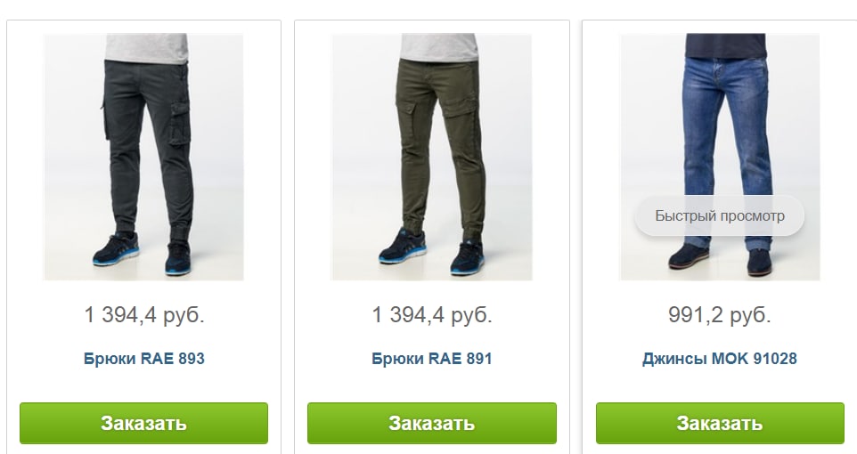Image resolution: width=857 pixels, height=454 pixels.
Task: Select the blue jeans product photo
Action: (x=719, y=157)
